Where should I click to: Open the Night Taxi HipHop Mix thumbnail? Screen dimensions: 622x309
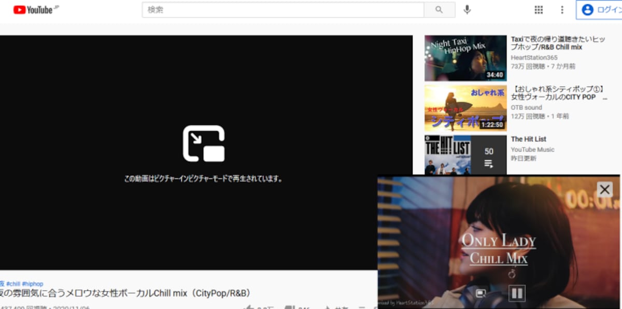tap(465, 58)
